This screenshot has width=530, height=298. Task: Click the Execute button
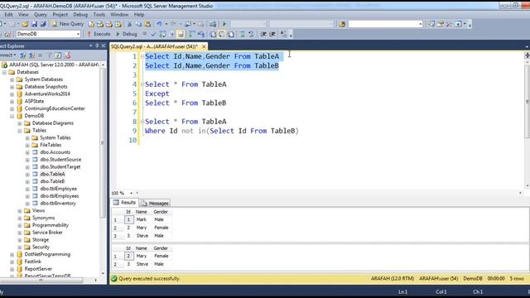[x=99, y=34]
